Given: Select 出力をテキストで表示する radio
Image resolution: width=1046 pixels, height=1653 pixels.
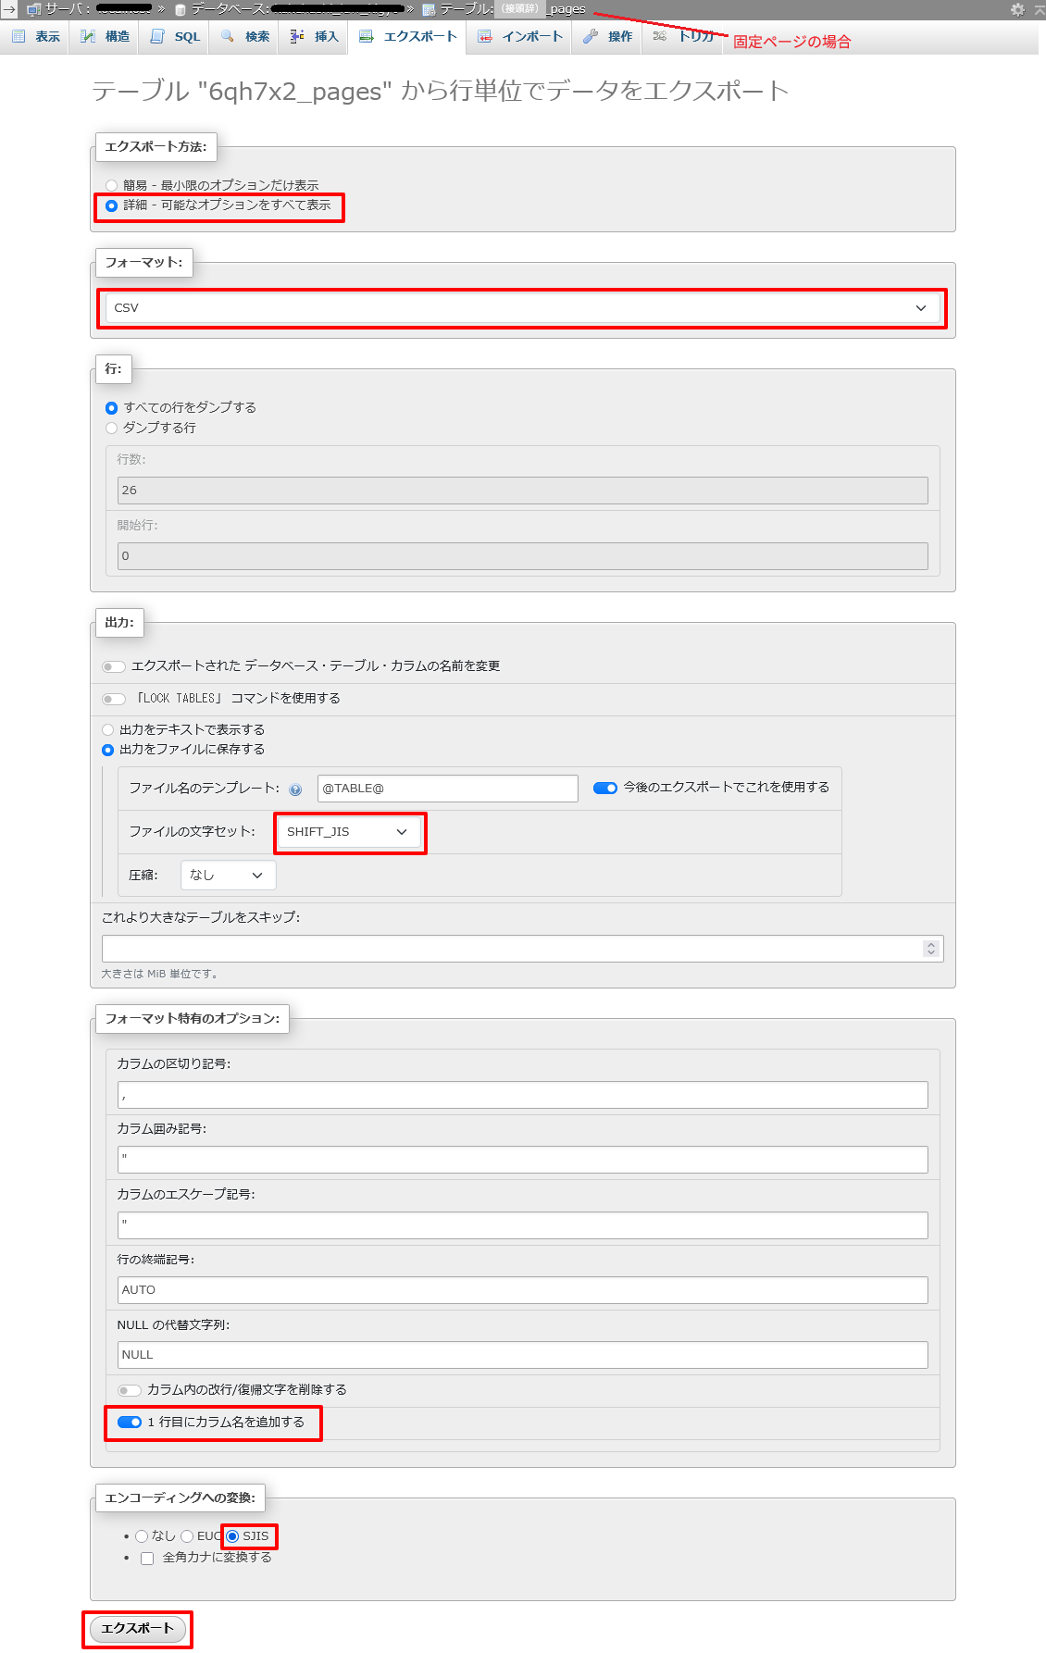Looking at the screenshot, I should point(107,730).
